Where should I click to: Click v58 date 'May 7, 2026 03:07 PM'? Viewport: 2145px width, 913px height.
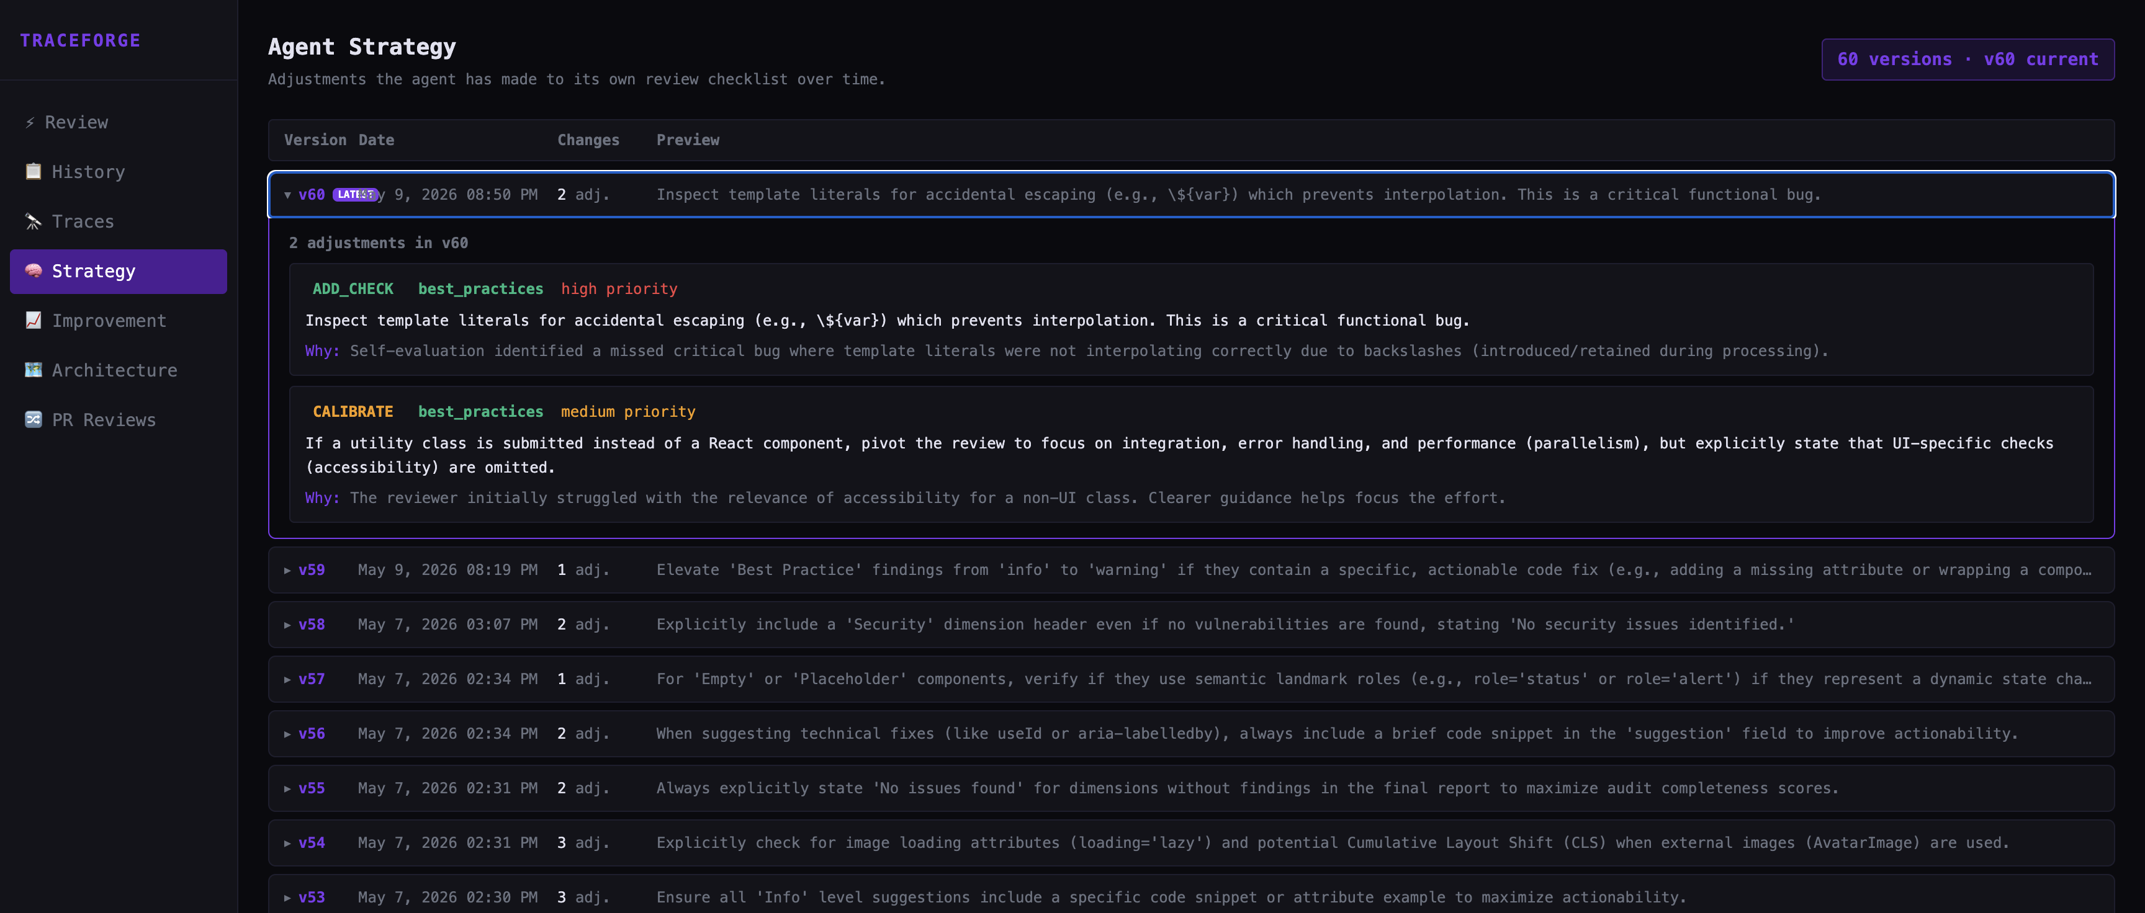point(447,624)
